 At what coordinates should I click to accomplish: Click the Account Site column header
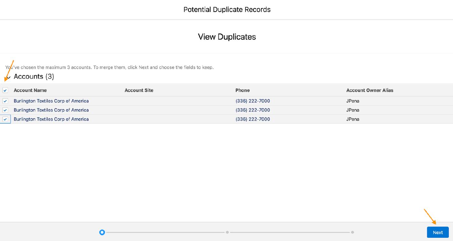[x=139, y=90]
